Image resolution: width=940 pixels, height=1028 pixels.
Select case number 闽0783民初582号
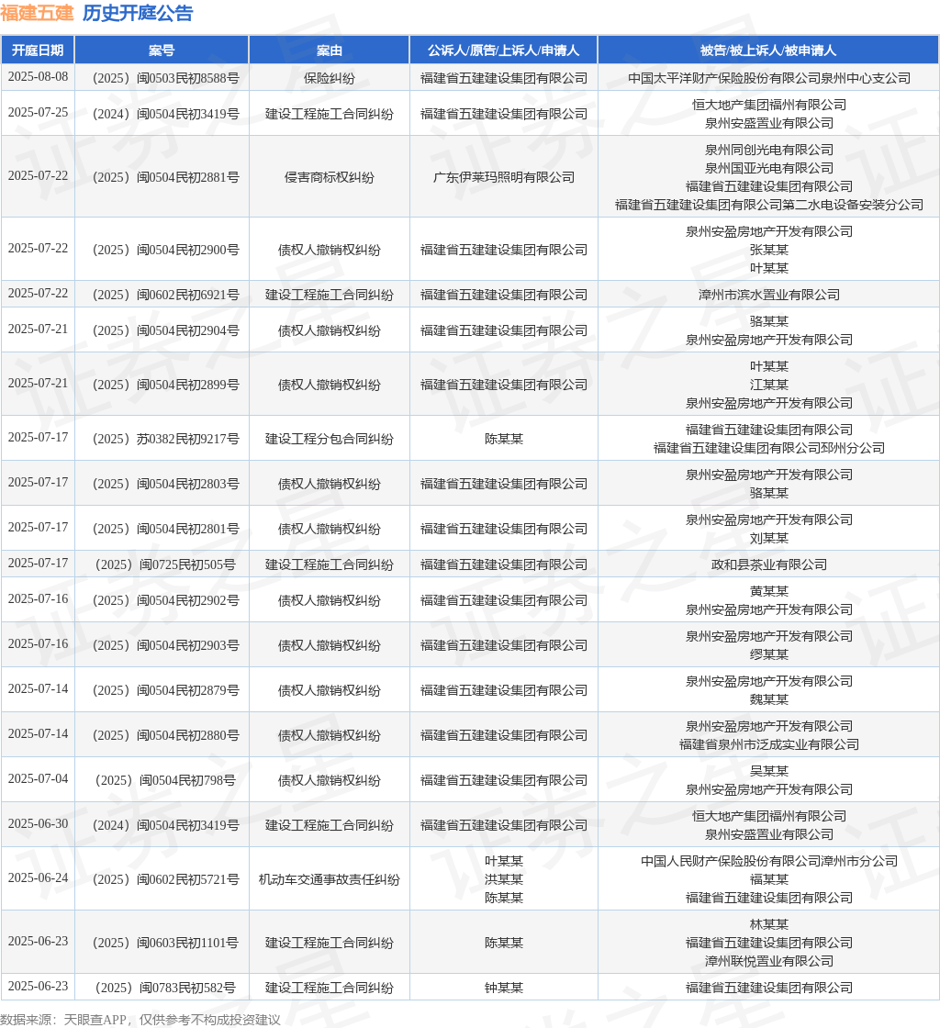tap(166, 988)
